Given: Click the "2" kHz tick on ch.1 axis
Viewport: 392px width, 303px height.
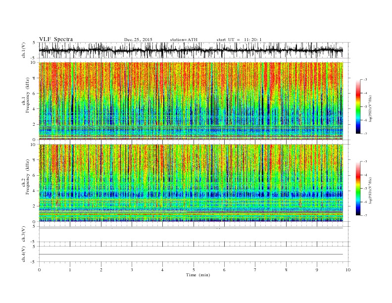Looking at the screenshot, I should click(35, 124).
